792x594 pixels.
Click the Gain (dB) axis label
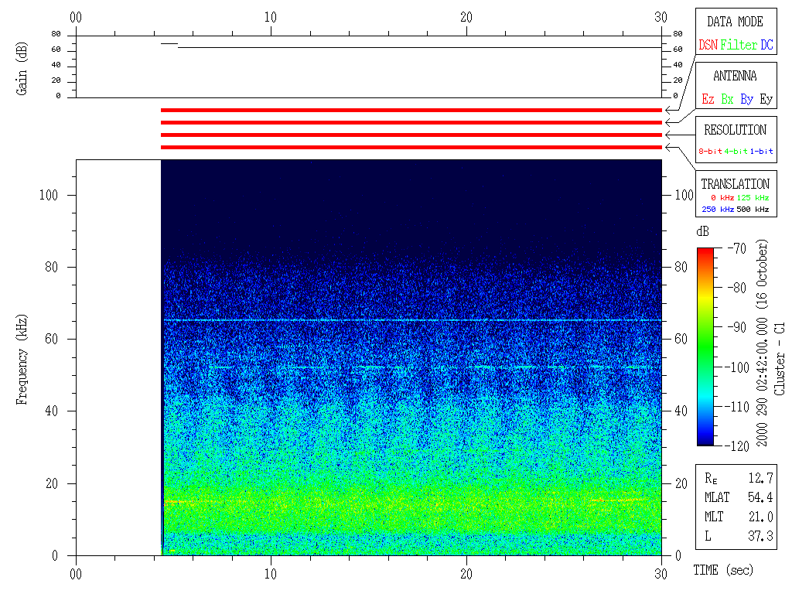tap(21, 67)
